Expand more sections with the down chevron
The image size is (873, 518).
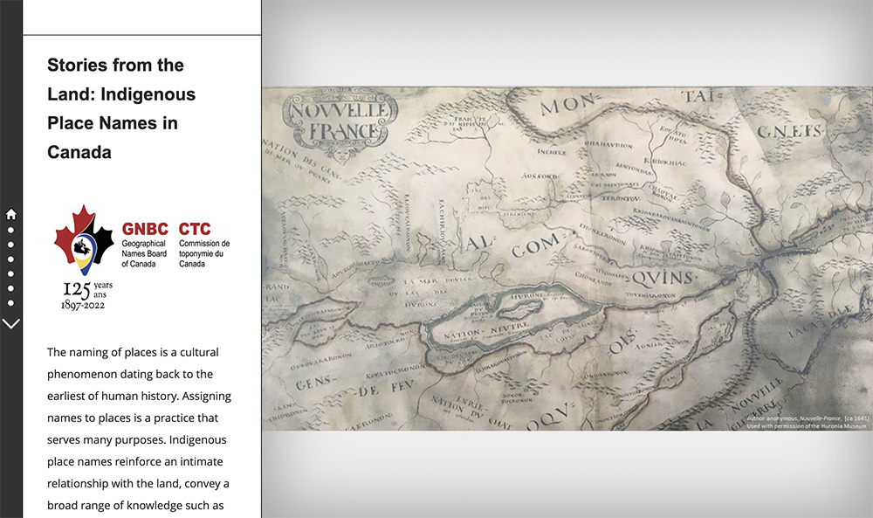click(11, 324)
